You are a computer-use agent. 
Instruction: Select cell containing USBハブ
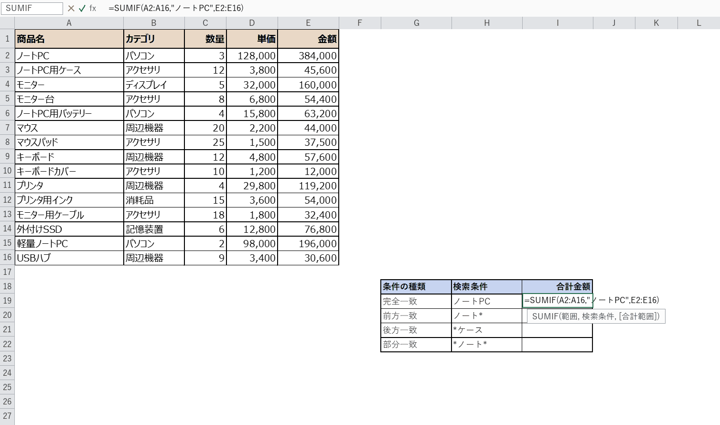coord(69,258)
